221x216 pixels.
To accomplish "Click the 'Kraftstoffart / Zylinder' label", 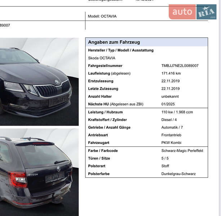I will tap(107, 120).
